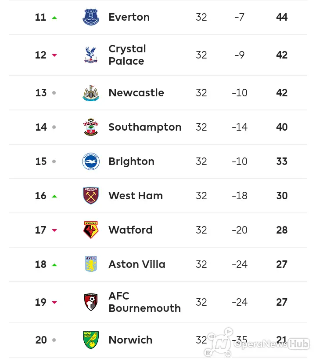Screen dimensions: 316x362
Task: Click green up arrow beside position 11
Action: [54, 18]
